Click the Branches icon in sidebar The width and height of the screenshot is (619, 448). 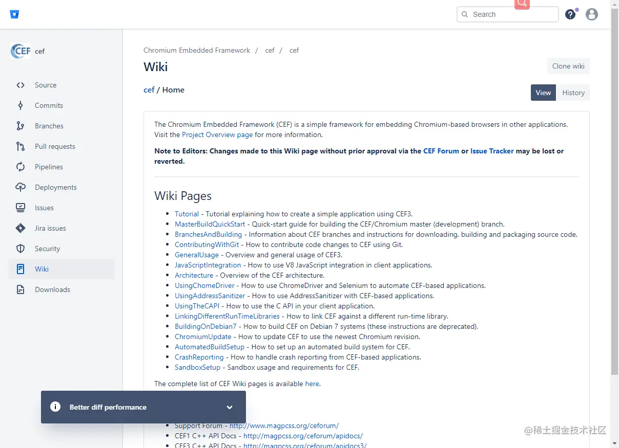pos(20,126)
